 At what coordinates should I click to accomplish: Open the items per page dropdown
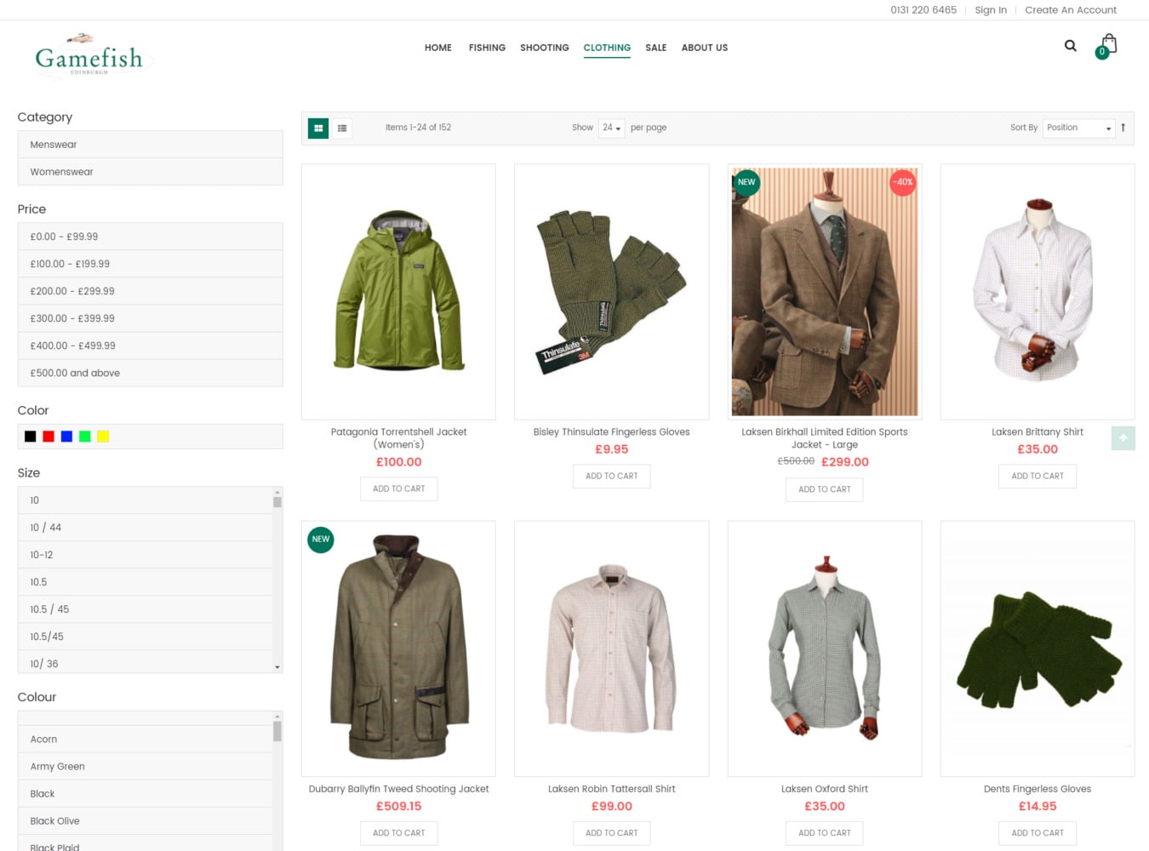tap(611, 128)
